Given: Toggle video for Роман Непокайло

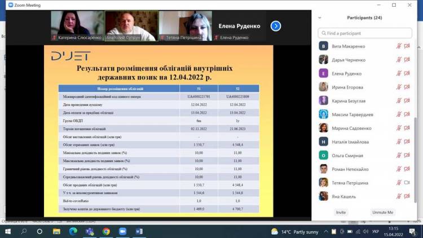Looking at the screenshot, I should click(407, 169).
